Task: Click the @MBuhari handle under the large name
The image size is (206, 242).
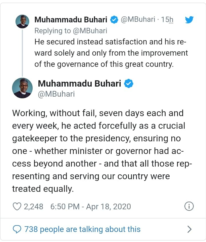Action: (x=56, y=94)
